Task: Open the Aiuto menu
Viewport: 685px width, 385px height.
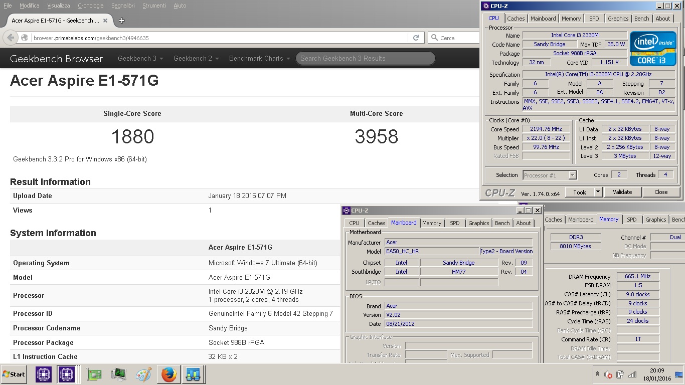Action: click(180, 6)
